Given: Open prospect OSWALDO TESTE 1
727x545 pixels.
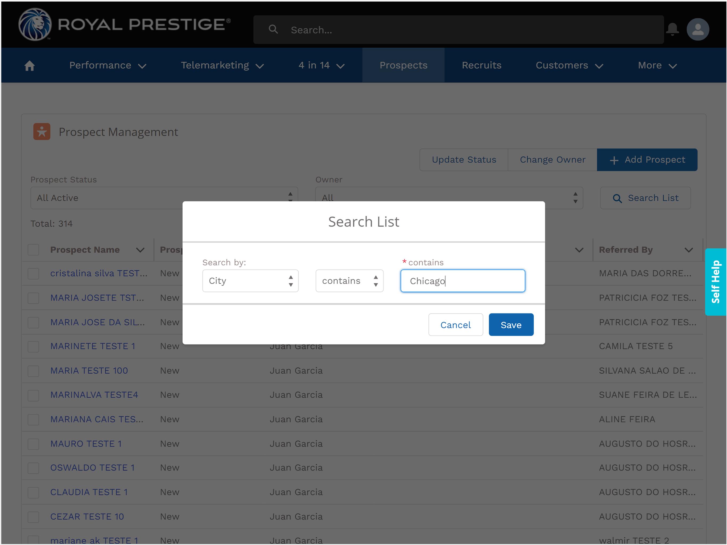Looking at the screenshot, I should [92, 468].
